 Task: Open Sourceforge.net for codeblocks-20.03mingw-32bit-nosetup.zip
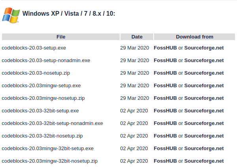coord(204,161)
